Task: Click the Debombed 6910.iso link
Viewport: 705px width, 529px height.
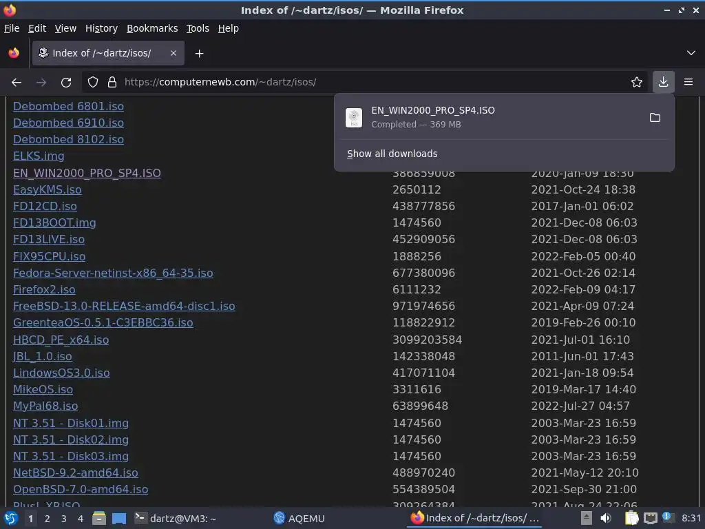Action: coord(68,123)
